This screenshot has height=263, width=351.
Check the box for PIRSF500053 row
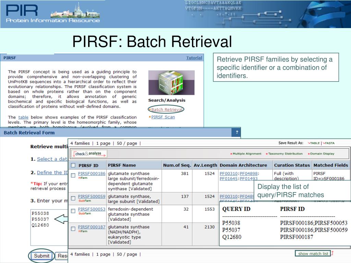(73, 211)
